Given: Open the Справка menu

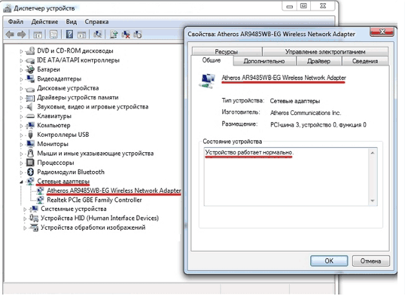Looking at the screenshot, I should pyautogui.click(x=97, y=22).
